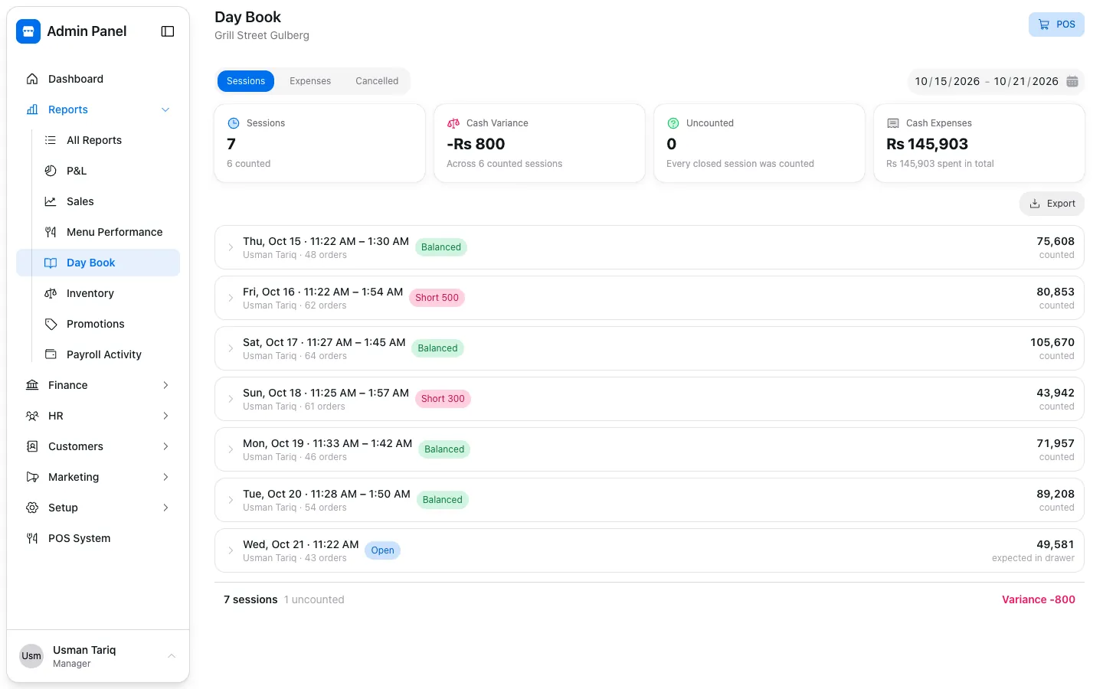Switch to the Sessions tab
This screenshot has width=1103, height=689.
pyautogui.click(x=246, y=81)
